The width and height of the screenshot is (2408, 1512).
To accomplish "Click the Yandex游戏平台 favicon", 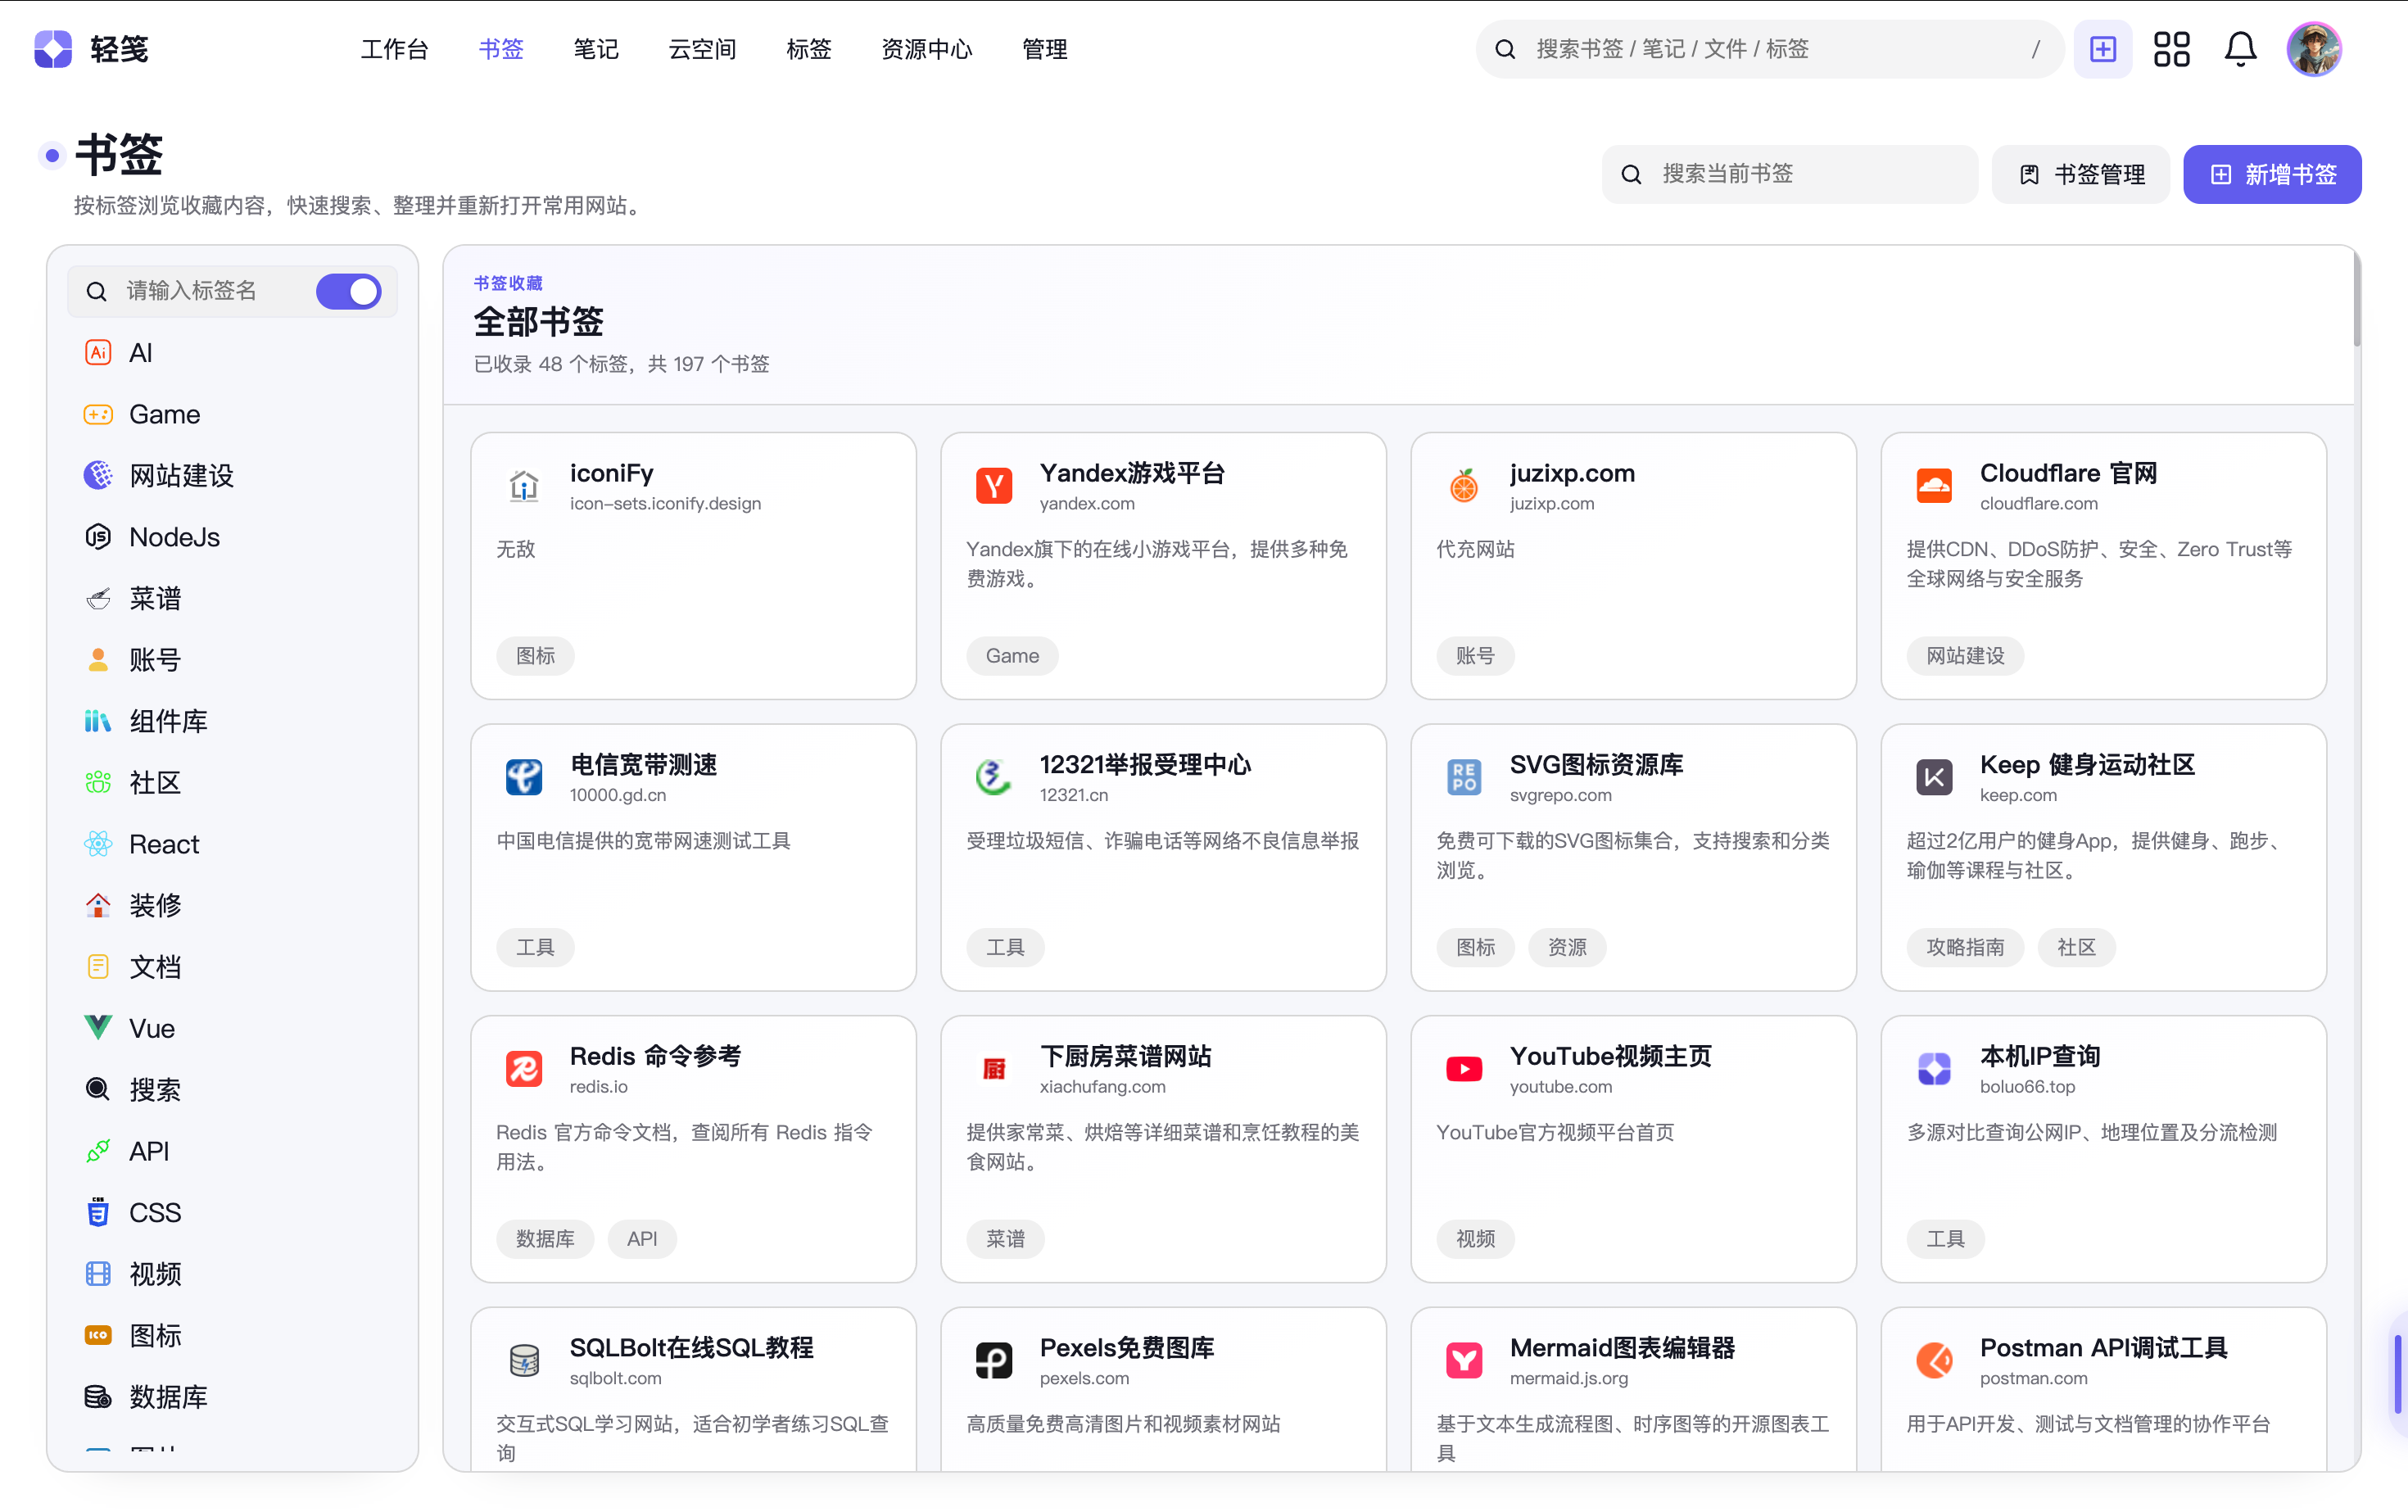I will [x=994, y=486].
